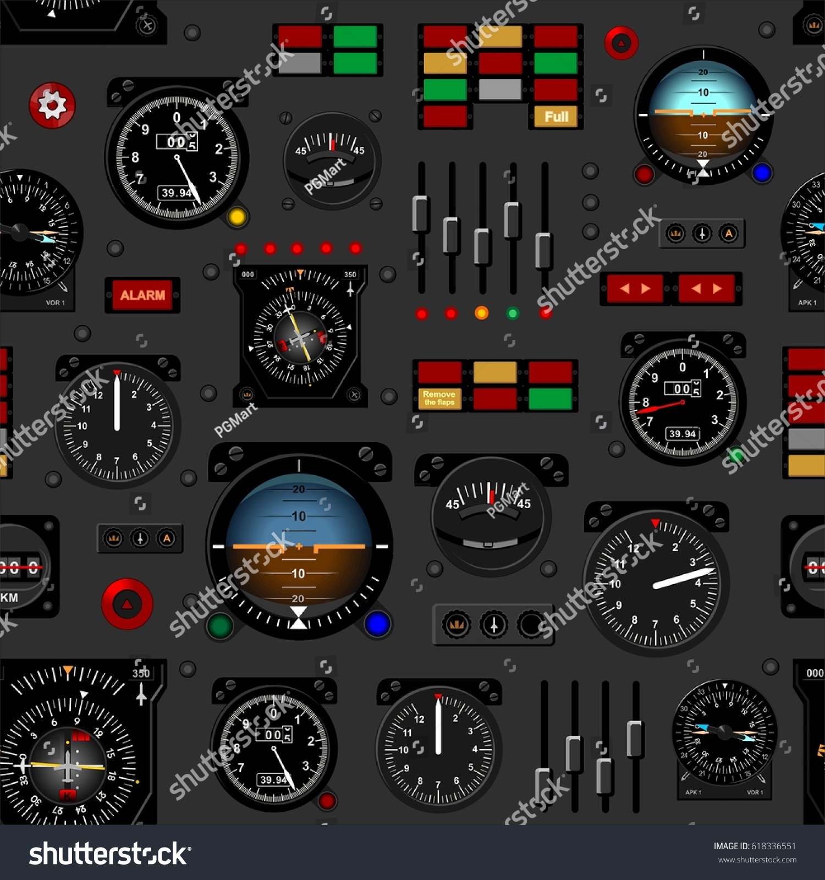
Task: Select the large turn indicator with top bracket
Action: 490,516
